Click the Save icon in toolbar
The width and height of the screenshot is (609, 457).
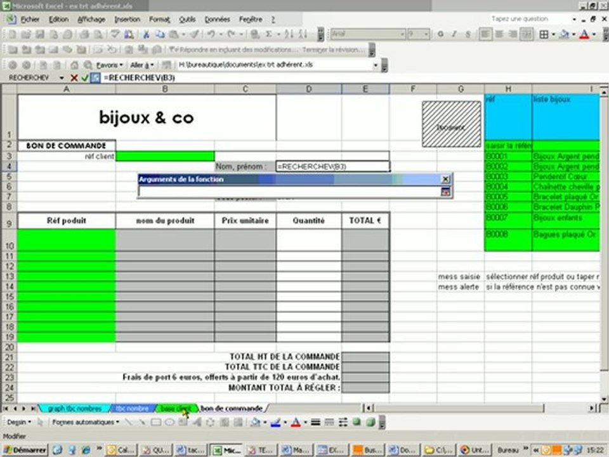tap(39, 34)
